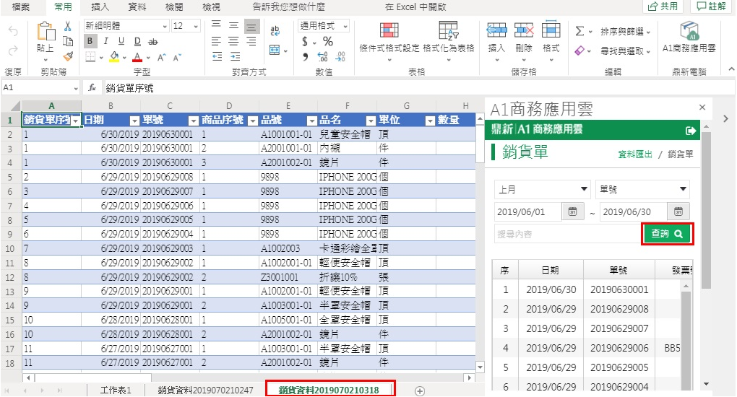This screenshot has width=737, height=397.
Task: Decrease font size with A-down icon
Action: click(177, 57)
